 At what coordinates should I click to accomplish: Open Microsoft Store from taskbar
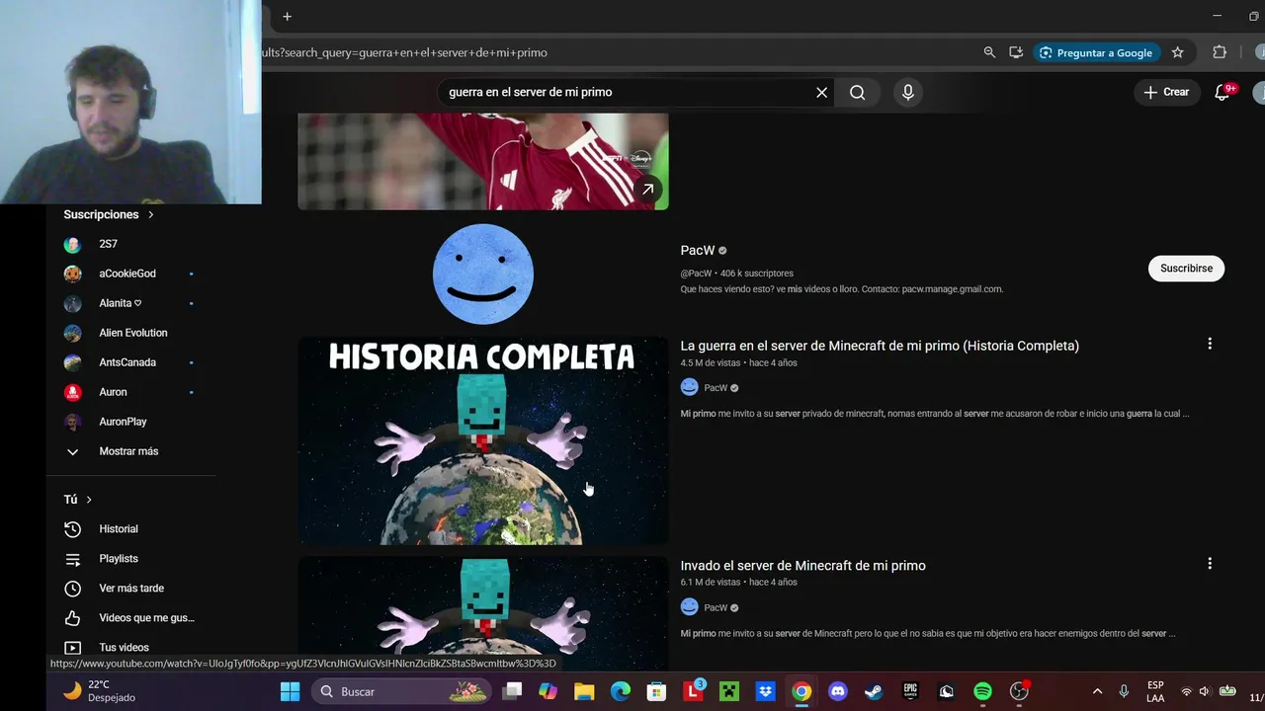coord(656,692)
